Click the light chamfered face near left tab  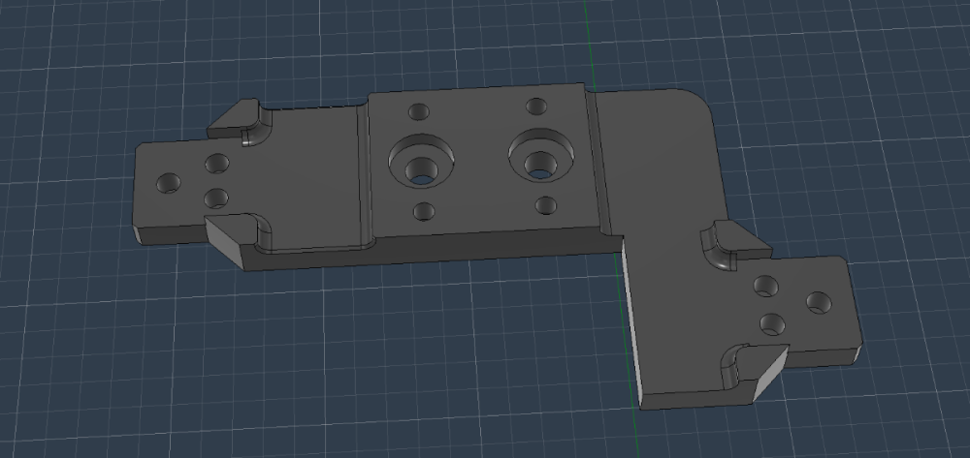pos(225,243)
